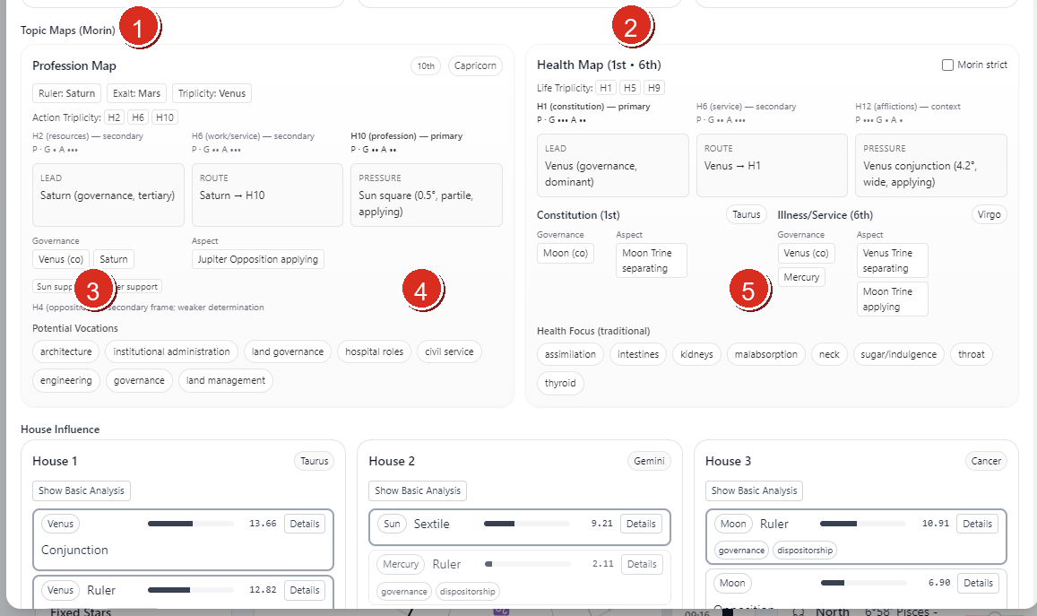Click the thyroid health focus chip
Screen dimensions: 1037x616
560,383
